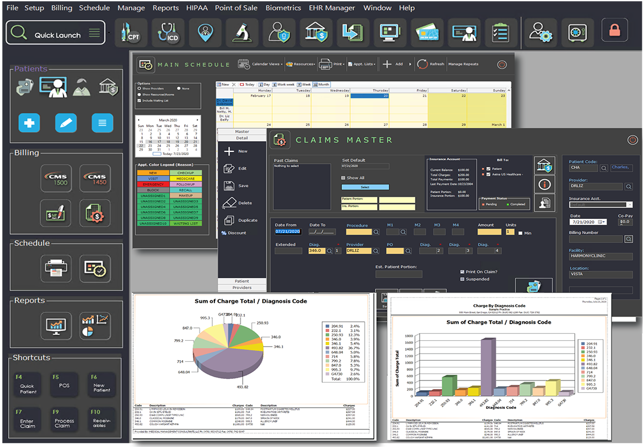The width and height of the screenshot is (643, 447).
Task: Click the F4 Quick Patient shortcut
Action: (x=27, y=384)
